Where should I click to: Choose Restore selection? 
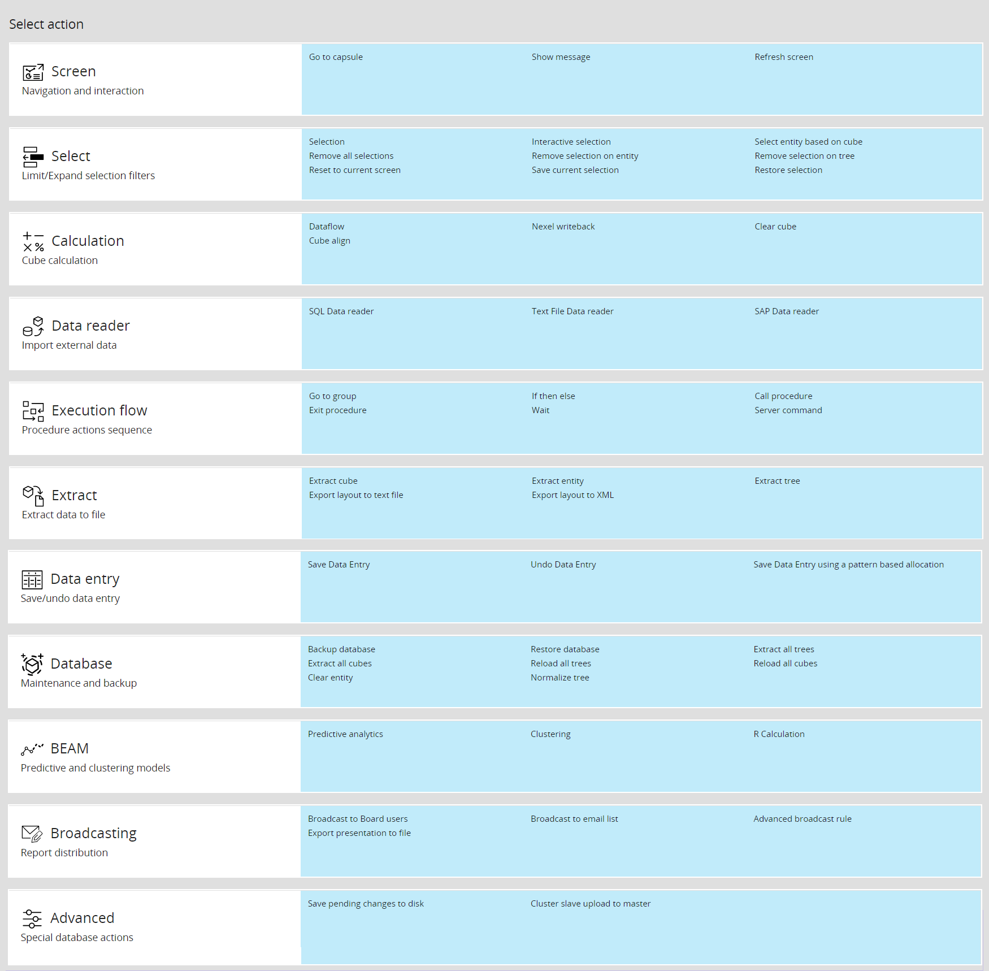pyautogui.click(x=788, y=170)
